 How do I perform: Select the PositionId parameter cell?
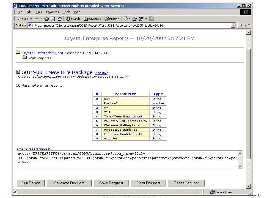(x=125, y=103)
